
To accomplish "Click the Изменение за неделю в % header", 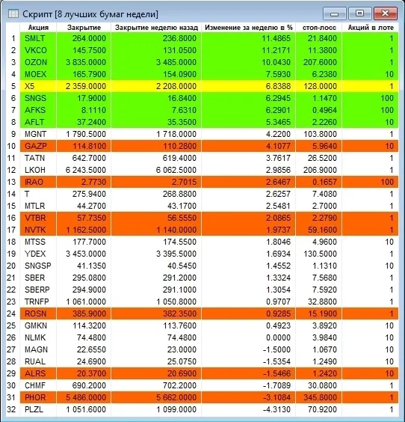I will coord(249,28).
